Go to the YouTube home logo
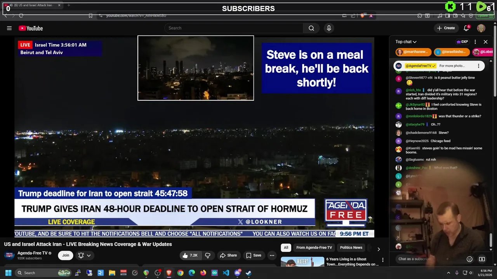Screen dimensions: 497x279 (31, 28)
